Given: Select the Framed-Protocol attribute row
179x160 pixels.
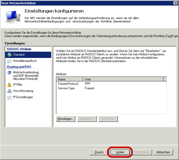Looking at the screenshot, I should point(68,84).
